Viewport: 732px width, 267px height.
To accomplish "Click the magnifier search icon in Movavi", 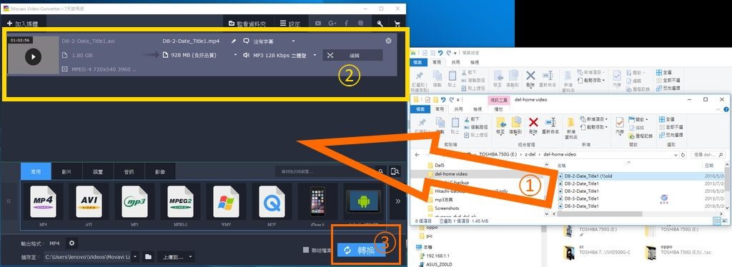I will [382, 171].
